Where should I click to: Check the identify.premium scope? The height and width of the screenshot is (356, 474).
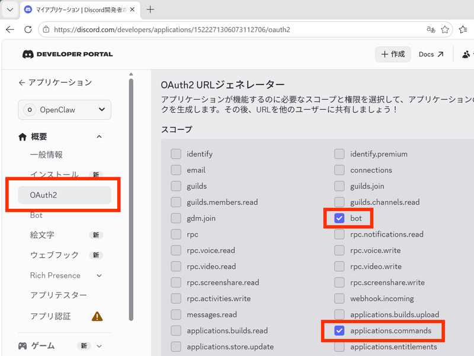(x=339, y=154)
